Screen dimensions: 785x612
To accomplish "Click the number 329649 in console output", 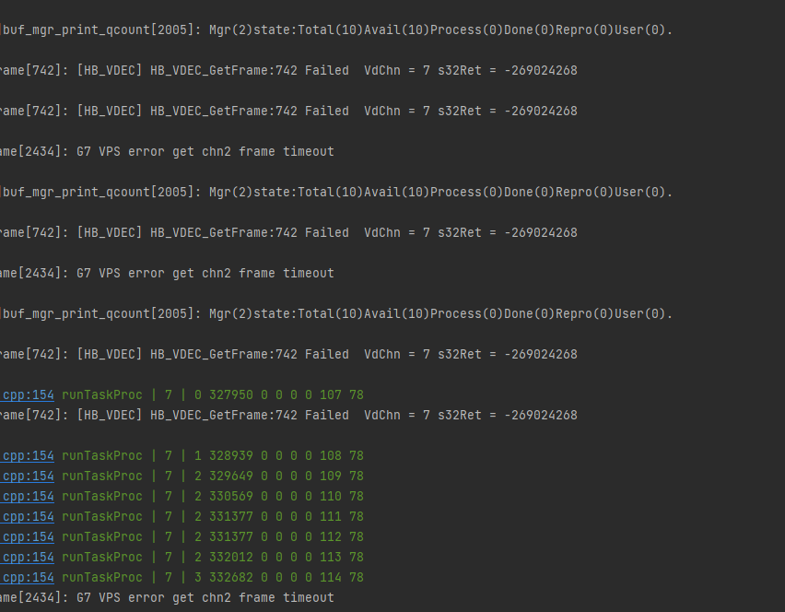I will tap(230, 477).
